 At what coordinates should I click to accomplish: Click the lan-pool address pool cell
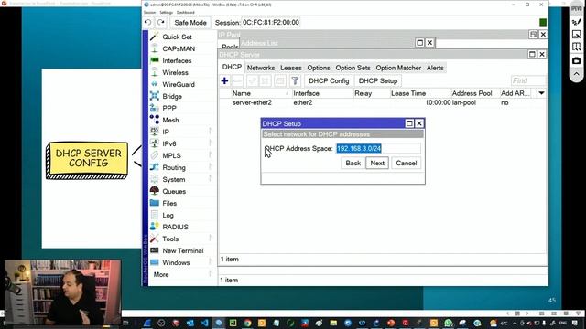464,102
